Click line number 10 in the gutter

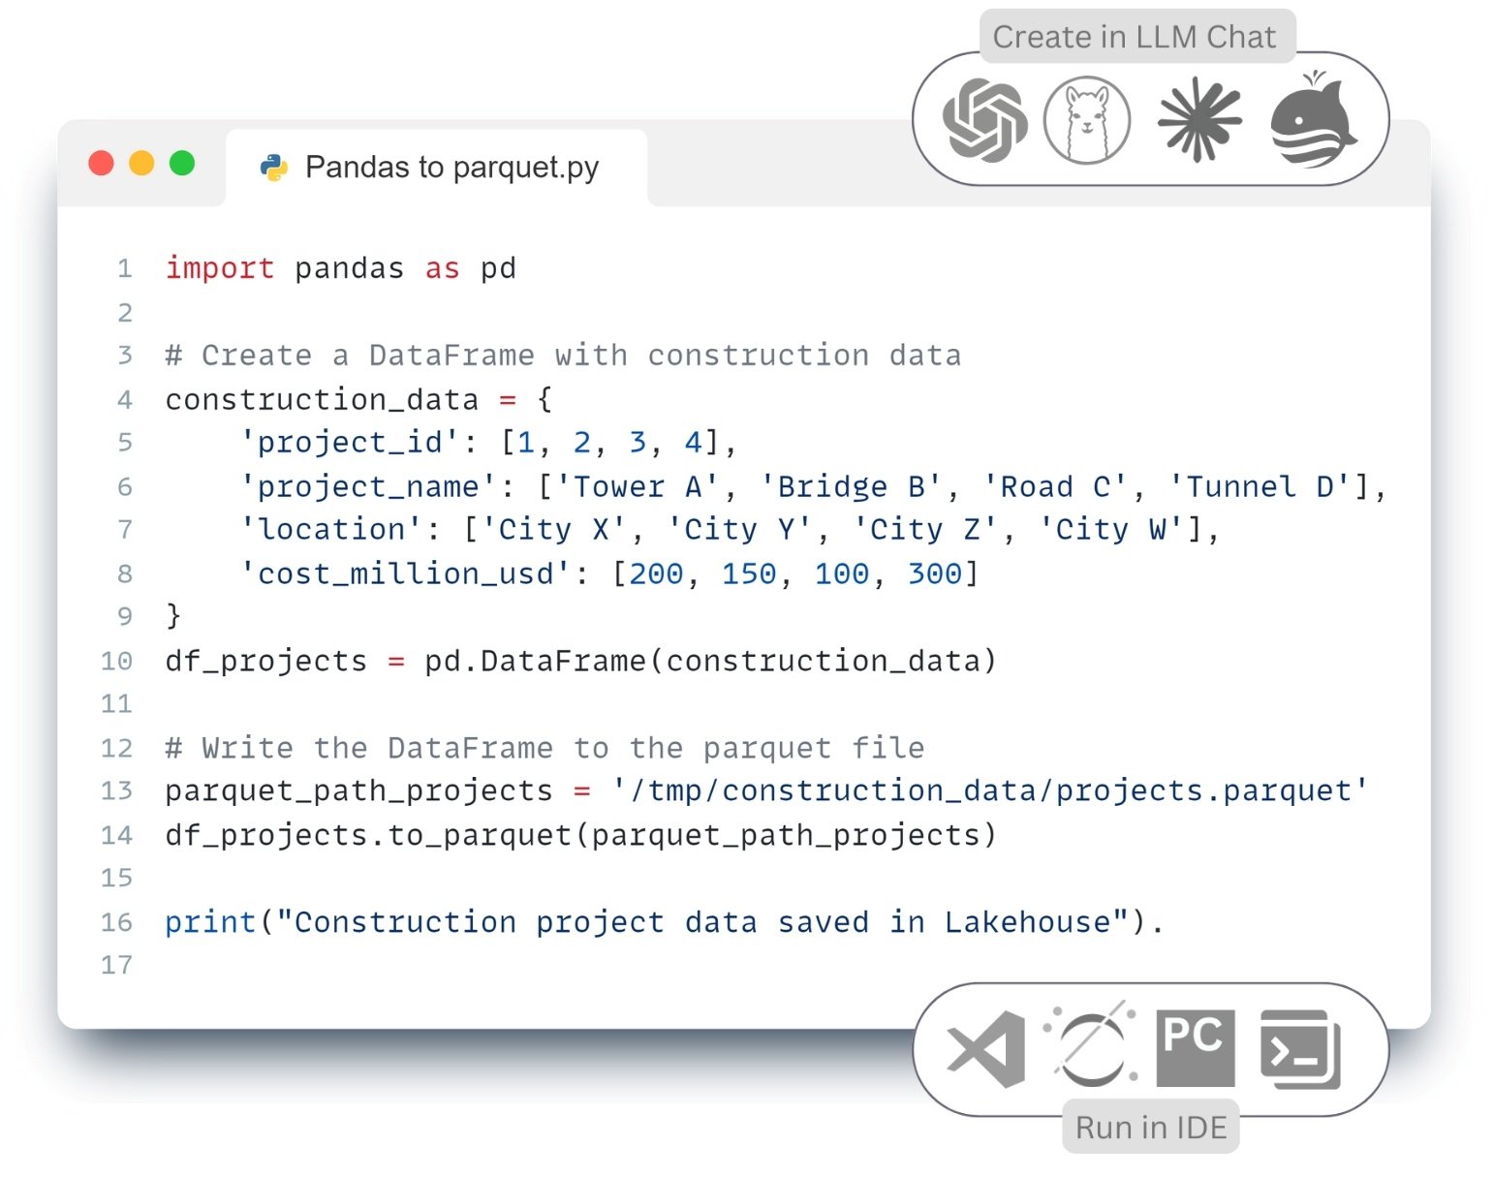click(x=116, y=661)
